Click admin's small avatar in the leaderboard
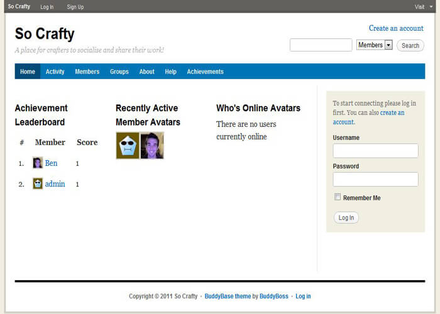 (38, 183)
